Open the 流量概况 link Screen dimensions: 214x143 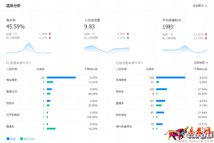[198, 6]
